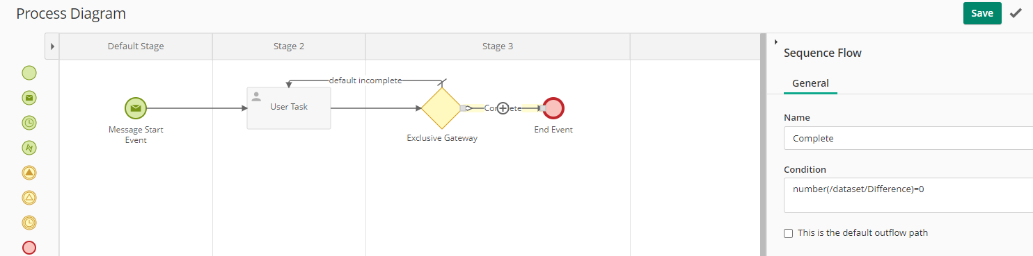This screenshot has width=1033, height=256.
Task: Click the Name field containing Complete
Action: 908,138
